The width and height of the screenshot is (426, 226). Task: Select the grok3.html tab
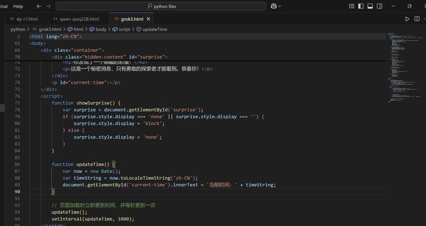pos(132,19)
